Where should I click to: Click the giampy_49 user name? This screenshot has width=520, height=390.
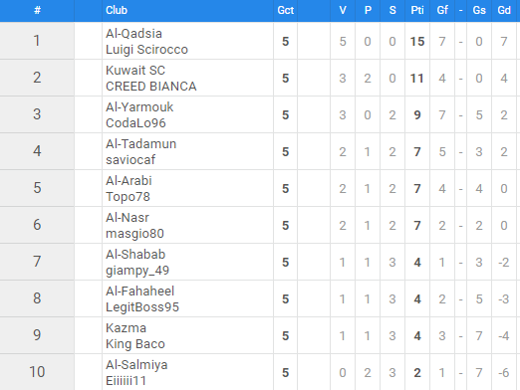(137, 271)
